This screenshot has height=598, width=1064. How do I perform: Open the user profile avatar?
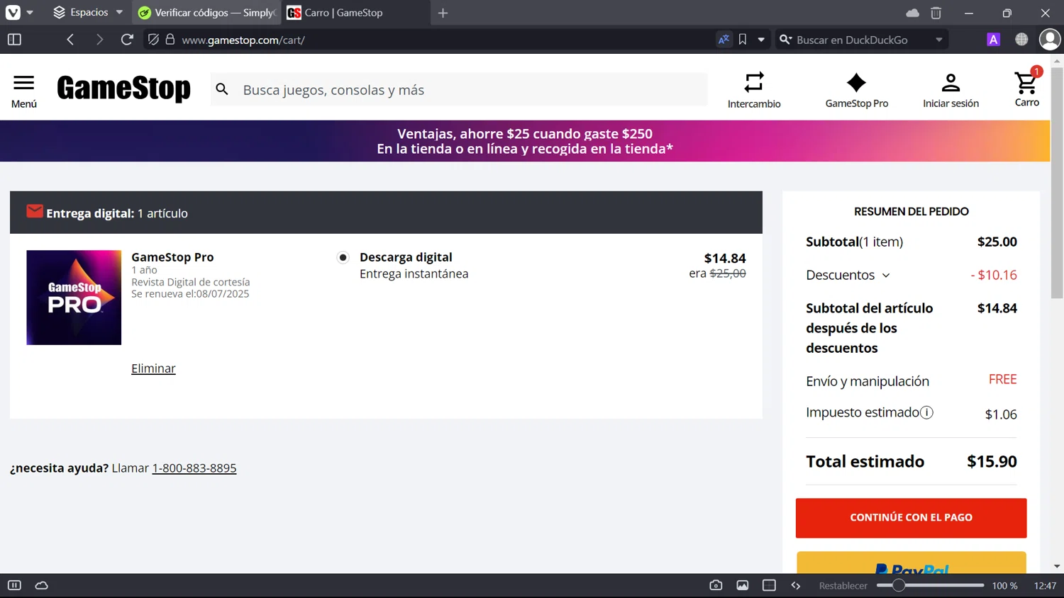1050,40
